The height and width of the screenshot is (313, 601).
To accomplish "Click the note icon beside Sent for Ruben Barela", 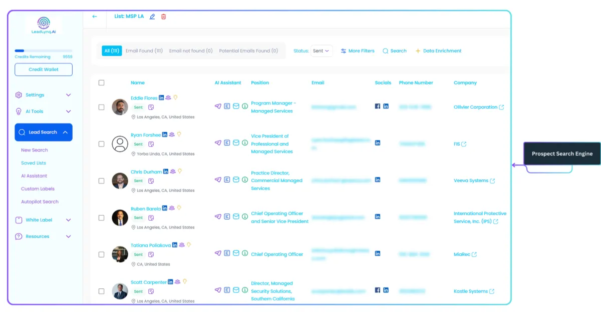I will click(x=151, y=217).
